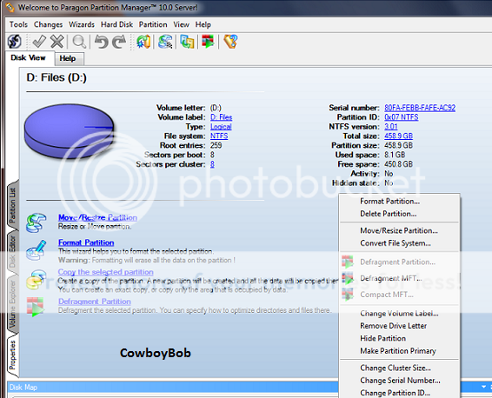Click the defragment toolbar icon with green arrow
Screen dimensions: 492x398
(208, 42)
